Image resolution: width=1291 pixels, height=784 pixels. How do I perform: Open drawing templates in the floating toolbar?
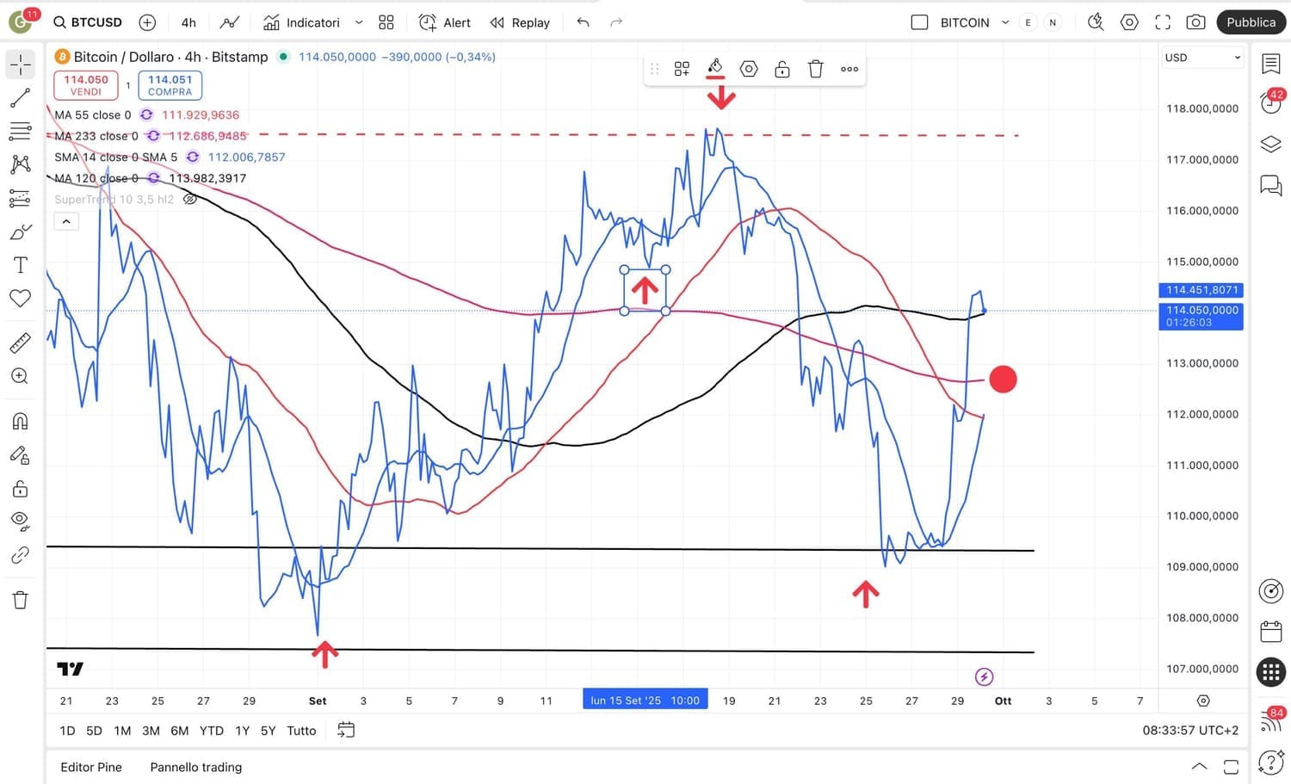pyautogui.click(x=682, y=69)
